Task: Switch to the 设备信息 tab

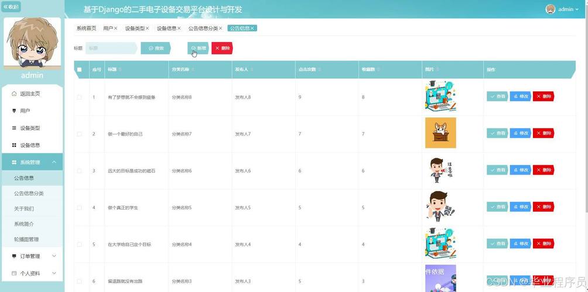Action: pyautogui.click(x=166, y=29)
